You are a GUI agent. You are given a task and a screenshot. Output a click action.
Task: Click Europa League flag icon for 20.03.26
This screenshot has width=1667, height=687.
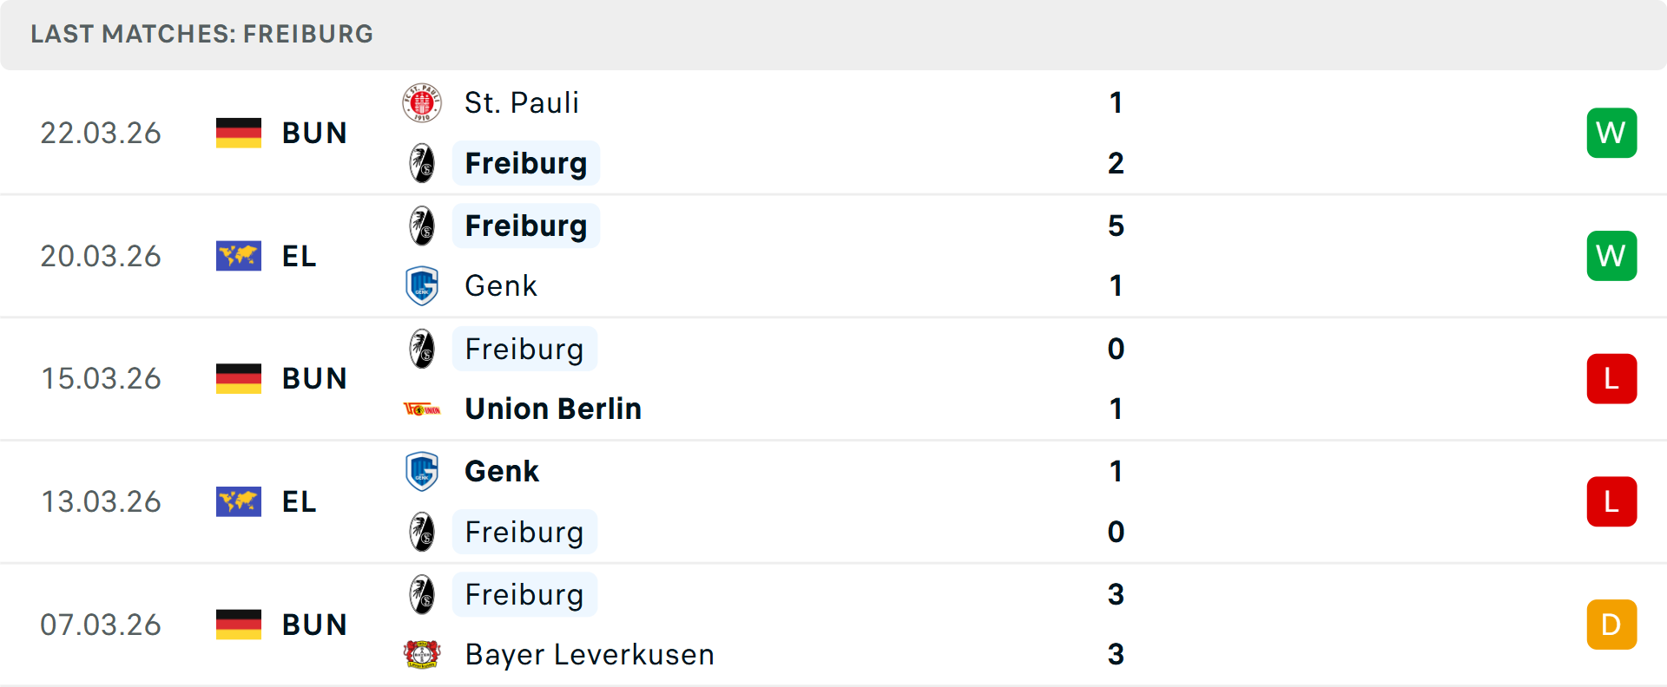pyautogui.click(x=239, y=256)
